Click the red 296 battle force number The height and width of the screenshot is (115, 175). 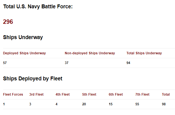[8, 22]
